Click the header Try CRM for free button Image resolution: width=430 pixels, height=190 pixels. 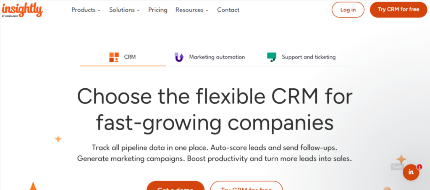(398, 10)
